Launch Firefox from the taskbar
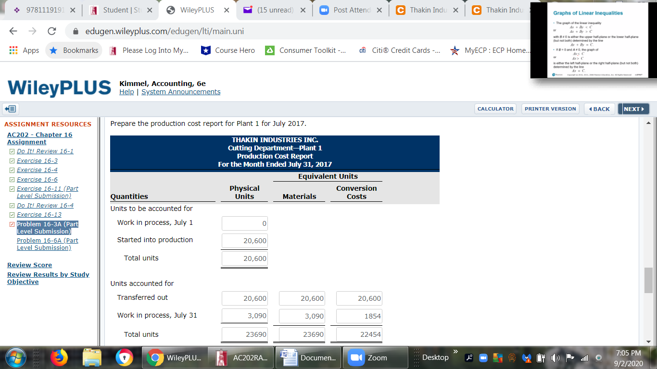Screen dimensions: 657x369 (x=60, y=357)
